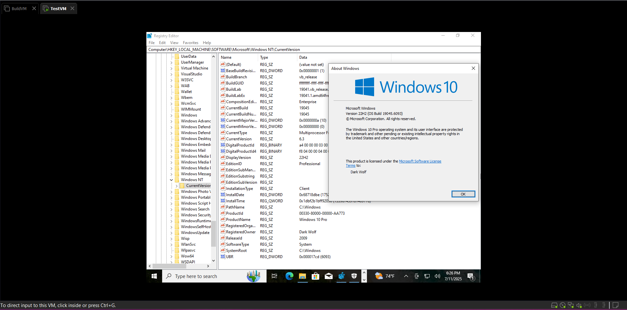Open the Help menu
627x310 pixels.
click(207, 43)
